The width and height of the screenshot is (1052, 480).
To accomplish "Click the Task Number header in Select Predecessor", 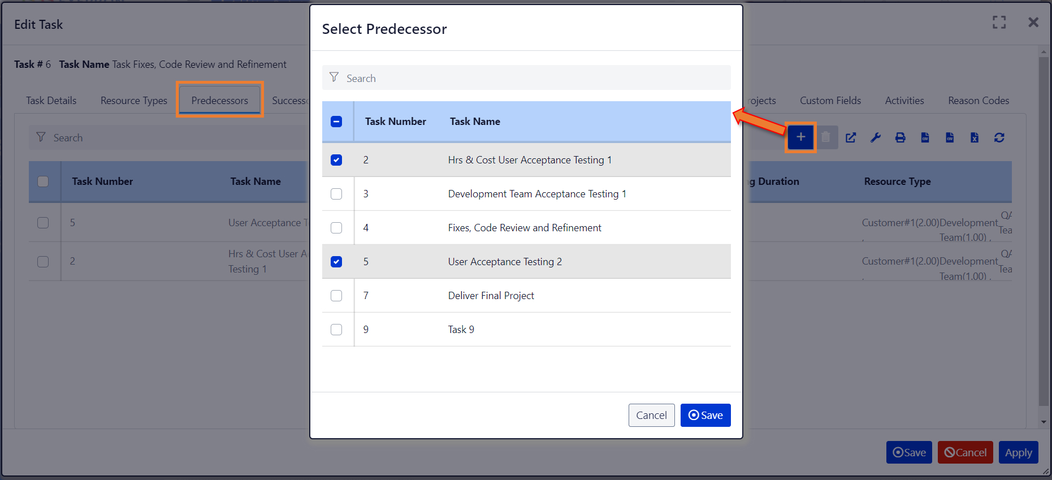I will pos(396,122).
